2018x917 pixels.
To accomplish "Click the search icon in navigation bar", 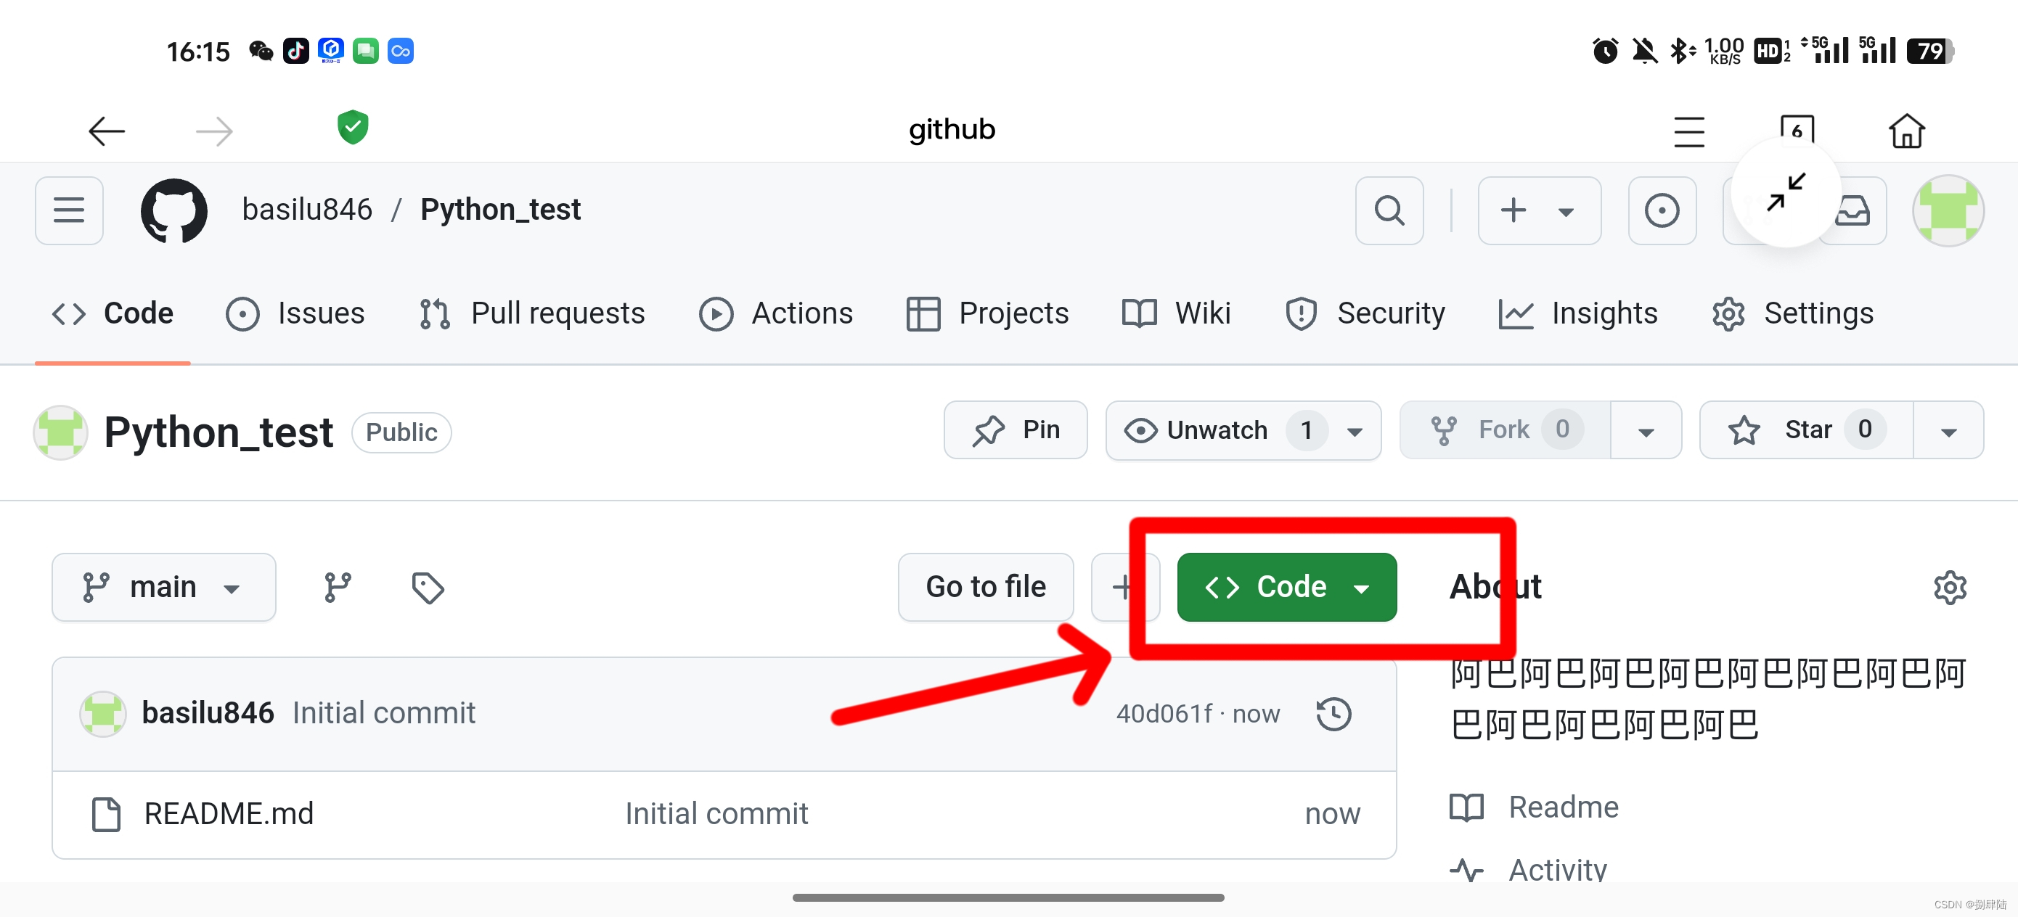I will pyautogui.click(x=1389, y=211).
